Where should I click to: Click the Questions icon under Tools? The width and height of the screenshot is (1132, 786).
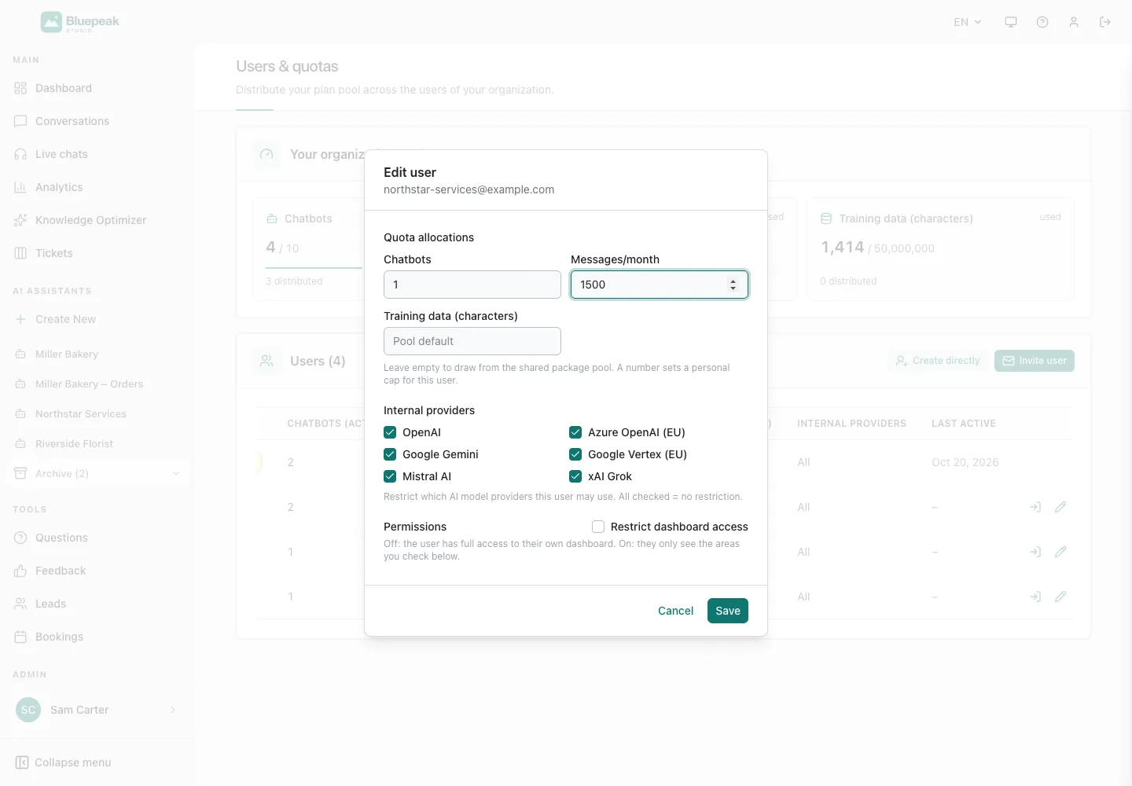point(20,538)
